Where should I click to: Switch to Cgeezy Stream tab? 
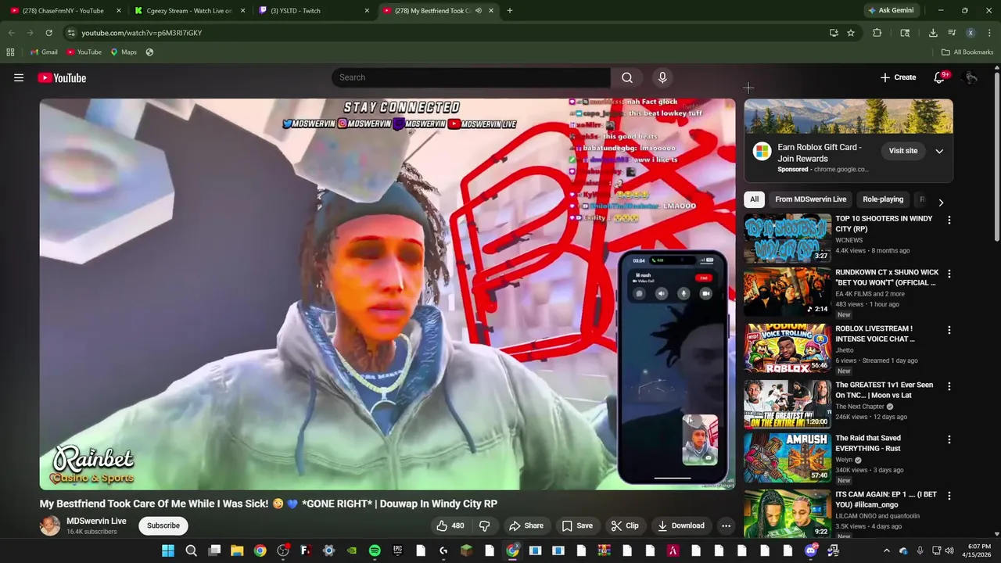[190, 11]
